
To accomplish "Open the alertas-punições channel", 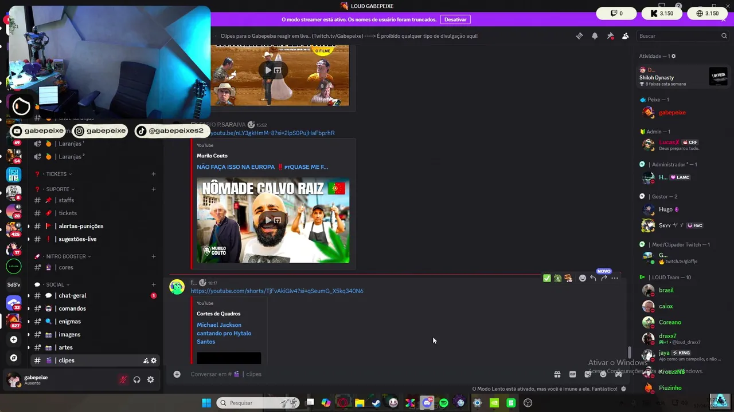I will pyautogui.click(x=95, y=226).
